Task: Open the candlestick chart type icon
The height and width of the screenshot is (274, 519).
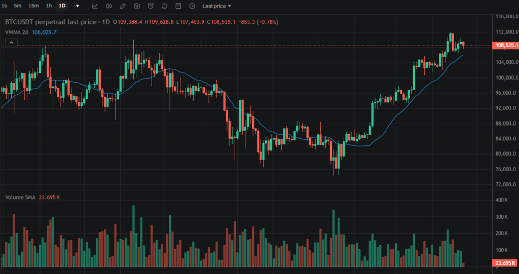Action: click(x=109, y=6)
